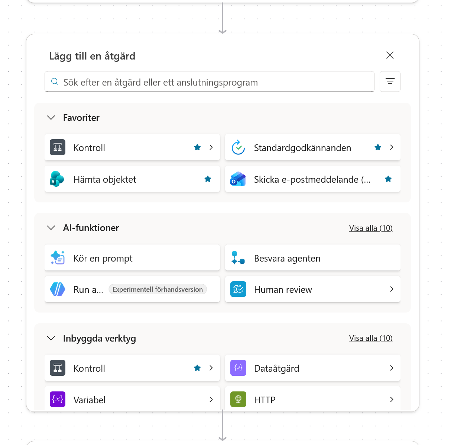
Task: Expand the Standardgodkännanden chevron
Action: coord(392,147)
